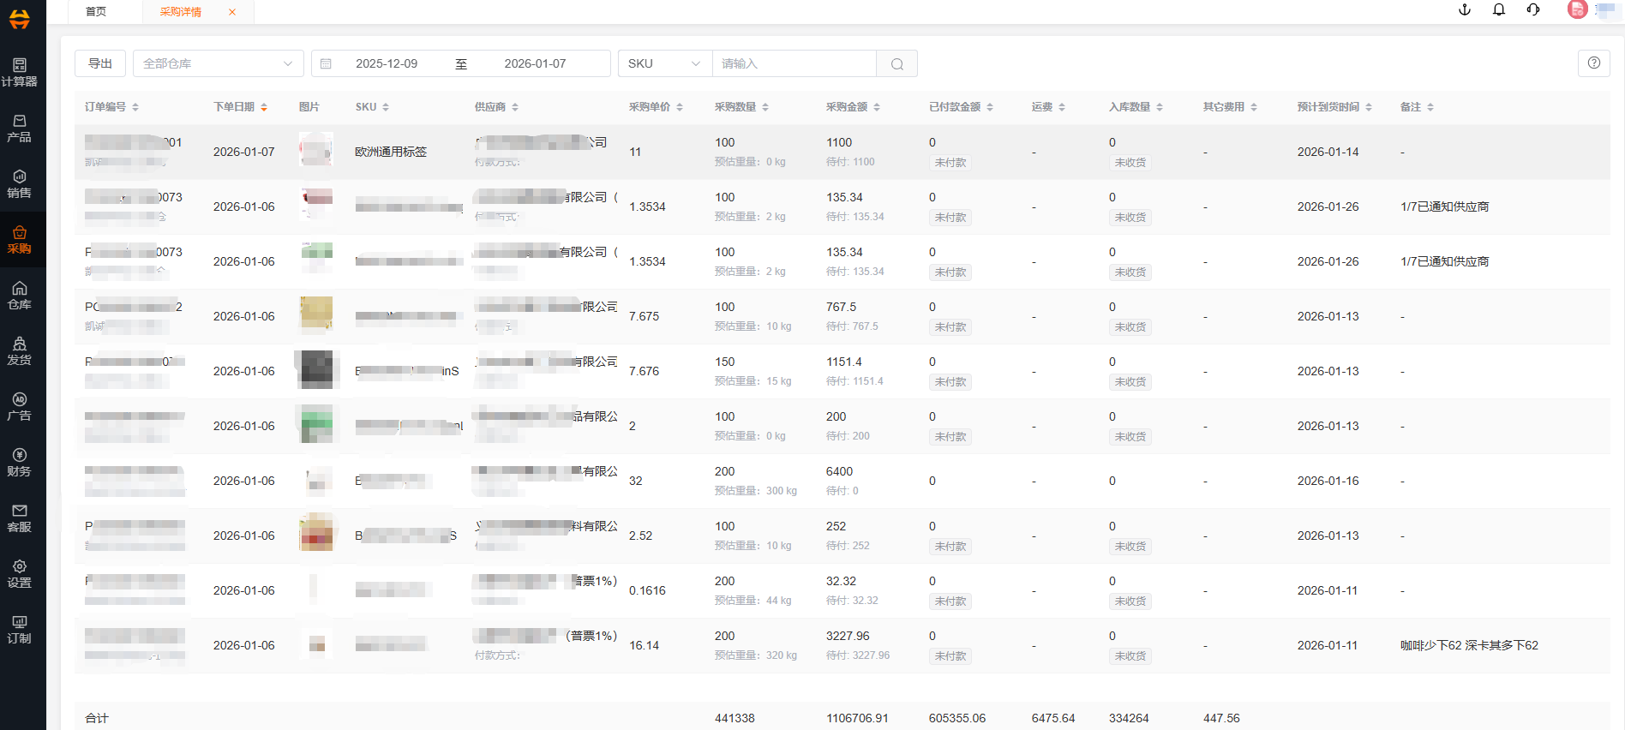
Task: Go to 销售 sales in sidebar
Action: pyautogui.click(x=19, y=183)
